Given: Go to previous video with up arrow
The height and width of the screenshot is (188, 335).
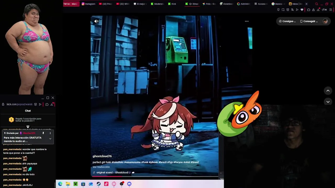Looking at the screenshot, I should click(328, 91).
